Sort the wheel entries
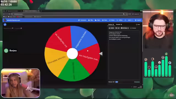The width and height of the screenshot is (176, 99). (117, 28)
